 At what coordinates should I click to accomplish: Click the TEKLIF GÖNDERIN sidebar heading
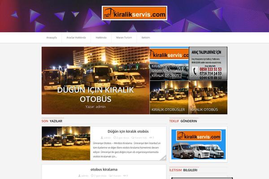183,121
